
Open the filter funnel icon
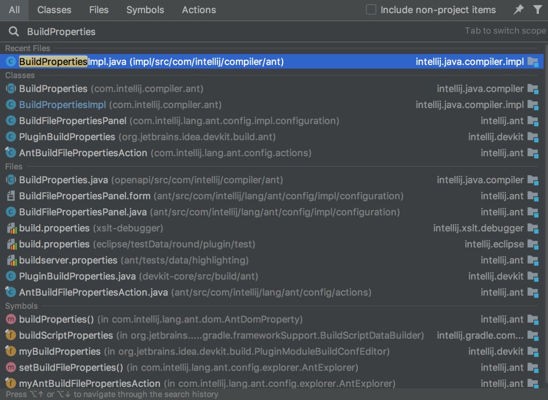pyautogui.click(x=537, y=10)
